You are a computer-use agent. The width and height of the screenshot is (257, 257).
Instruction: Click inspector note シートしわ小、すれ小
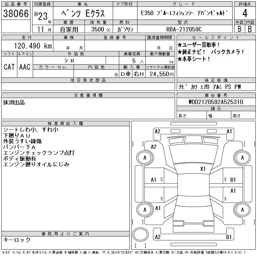31,130
